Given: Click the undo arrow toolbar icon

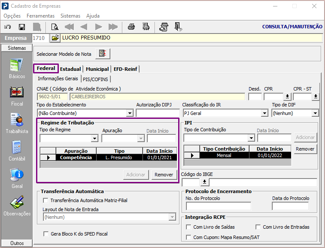Looking at the screenshot, I should (8, 27).
